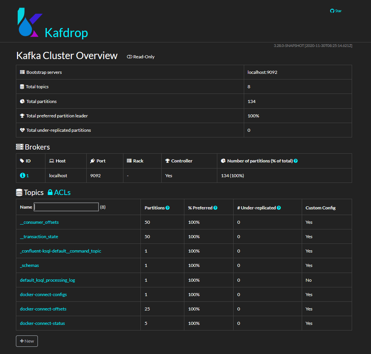Click the server icon in Rack header
This screenshot has height=354, width=371.
point(129,161)
